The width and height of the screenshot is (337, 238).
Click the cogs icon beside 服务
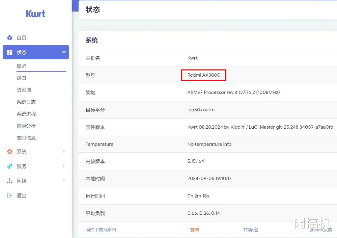click(10, 166)
